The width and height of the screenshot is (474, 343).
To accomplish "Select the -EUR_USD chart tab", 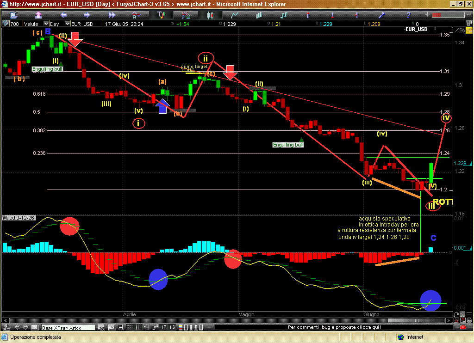I will [x=415, y=29].
